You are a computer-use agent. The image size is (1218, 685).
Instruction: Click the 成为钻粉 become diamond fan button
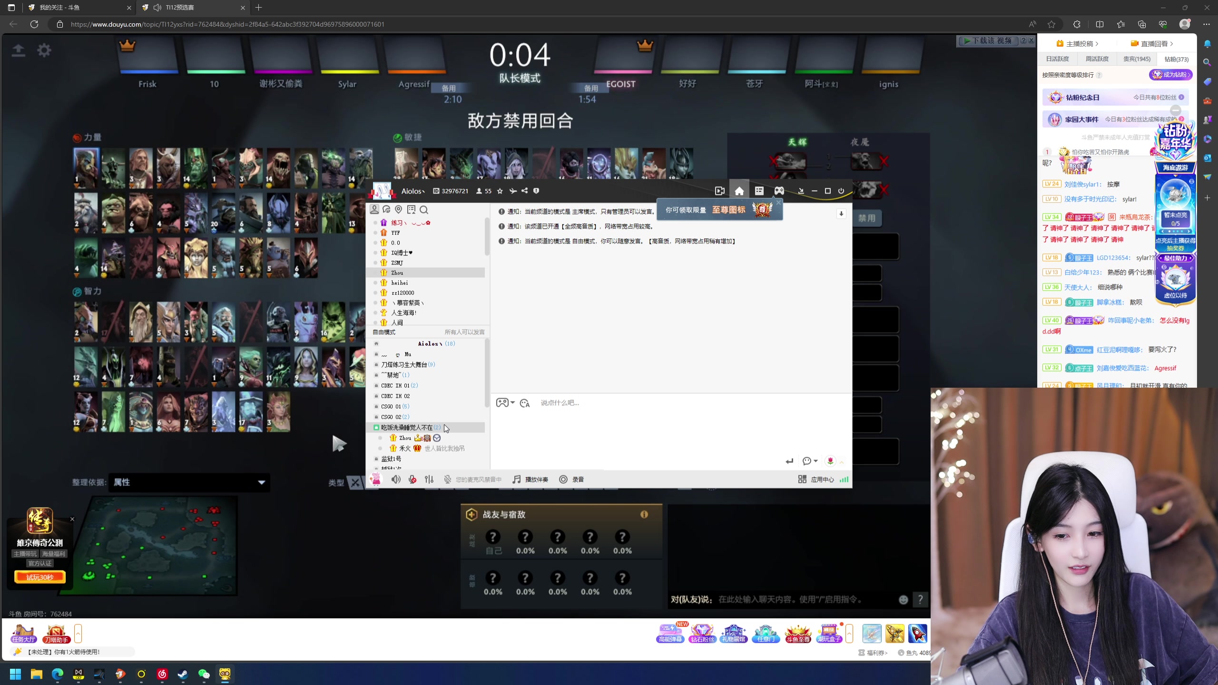(x=1171, y=75)
